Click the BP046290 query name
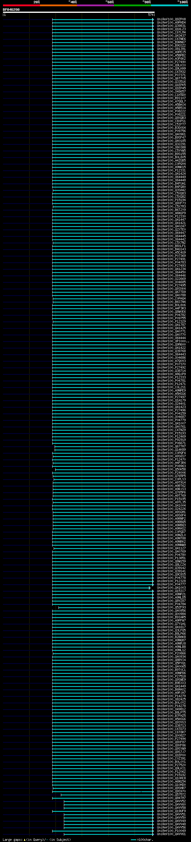 (x=11, y=10)
